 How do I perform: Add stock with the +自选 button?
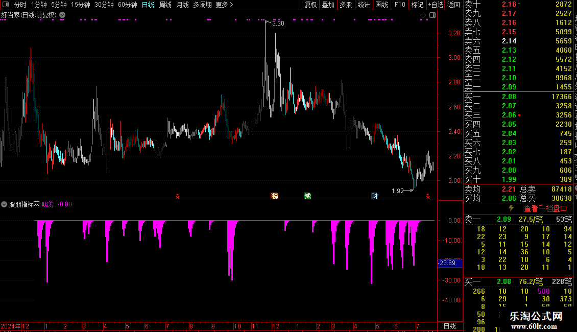436,5
